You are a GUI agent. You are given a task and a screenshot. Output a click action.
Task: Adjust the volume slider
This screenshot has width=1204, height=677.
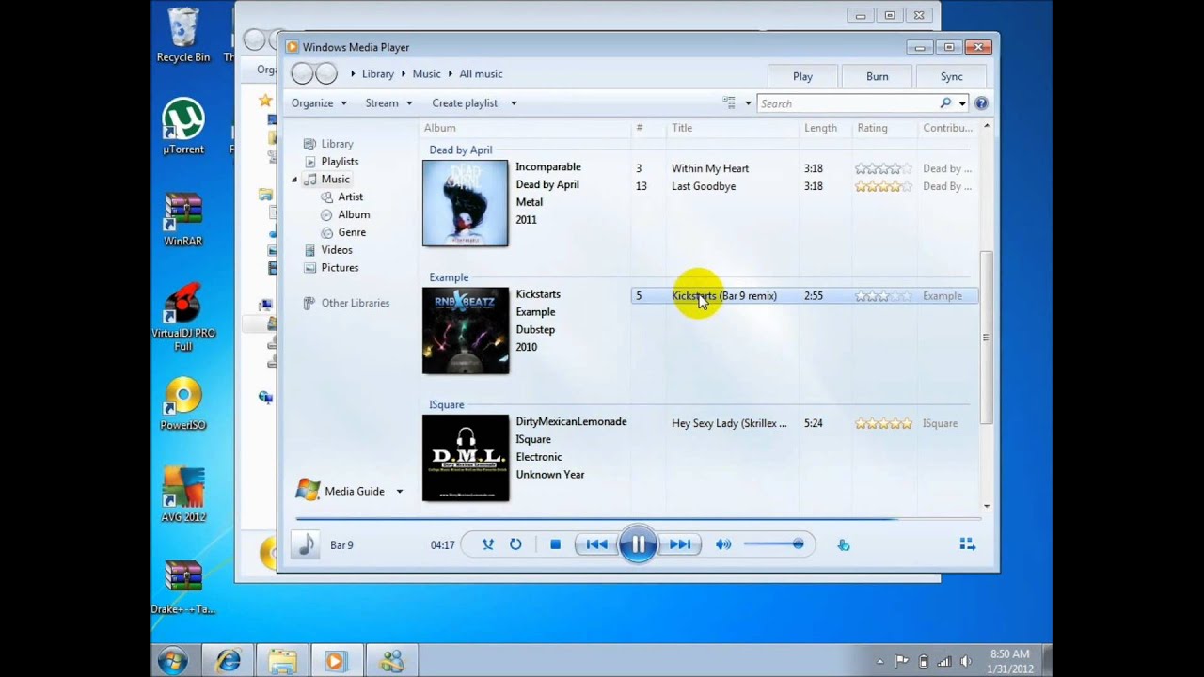pos(773,544)
